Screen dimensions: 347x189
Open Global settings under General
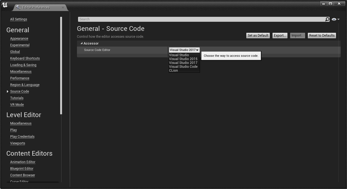pos(15,52)
